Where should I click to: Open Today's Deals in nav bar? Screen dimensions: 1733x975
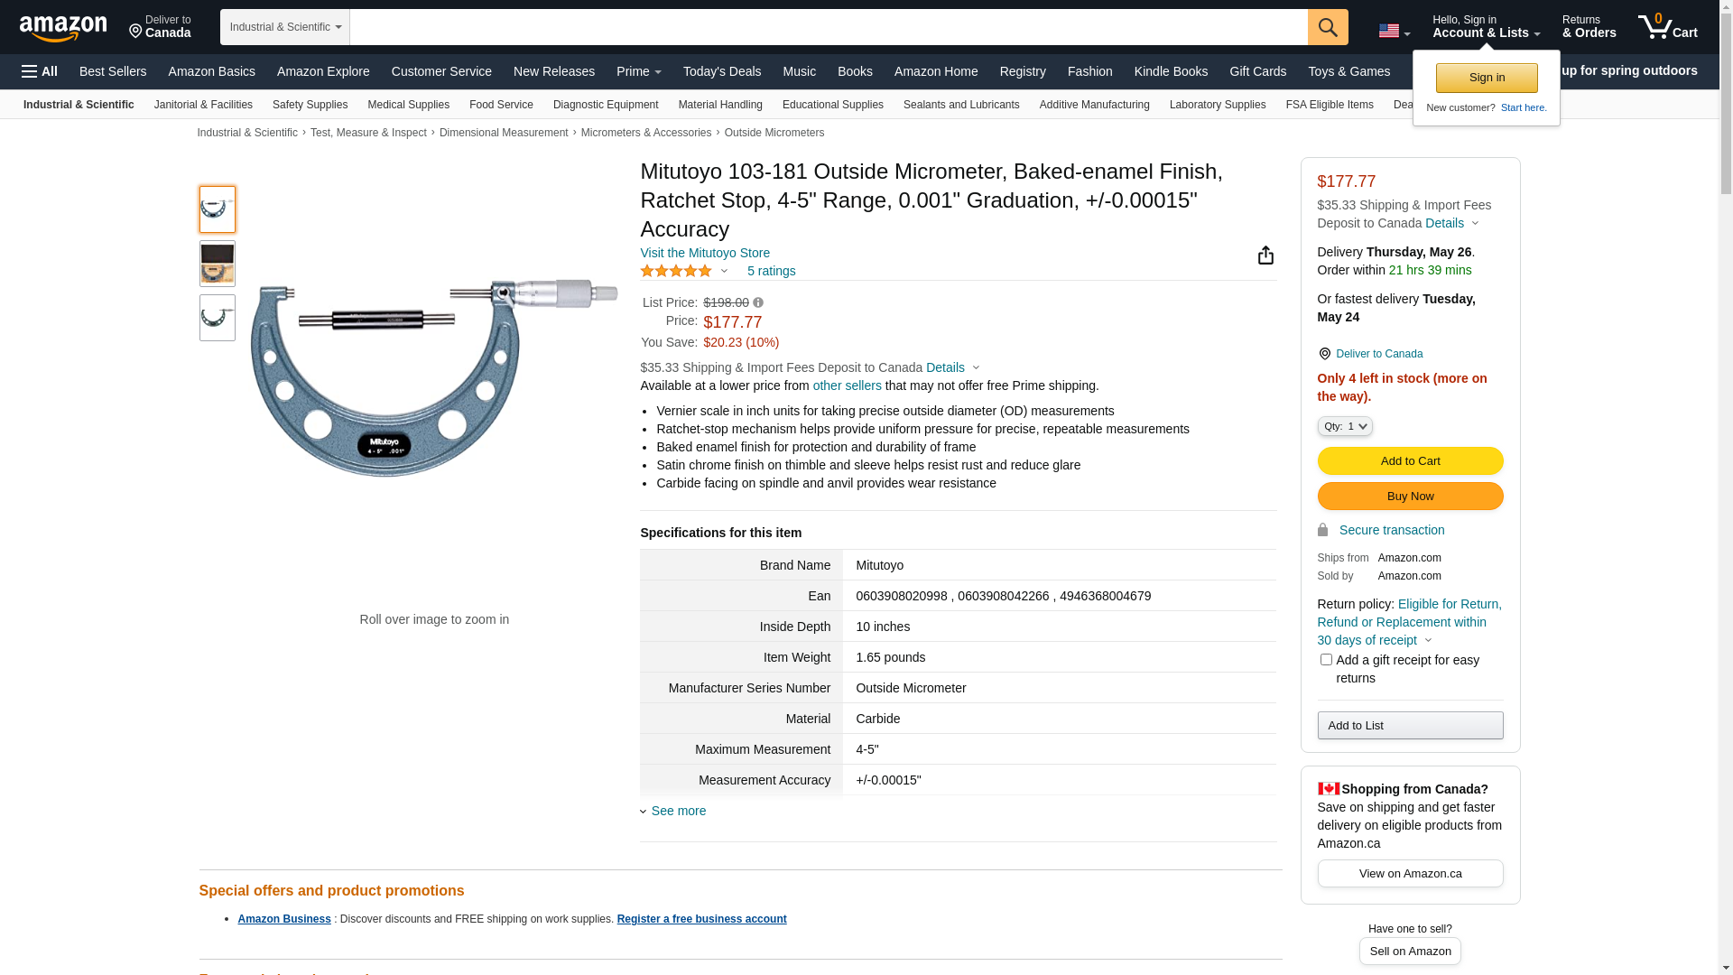[x=721, y=71]
